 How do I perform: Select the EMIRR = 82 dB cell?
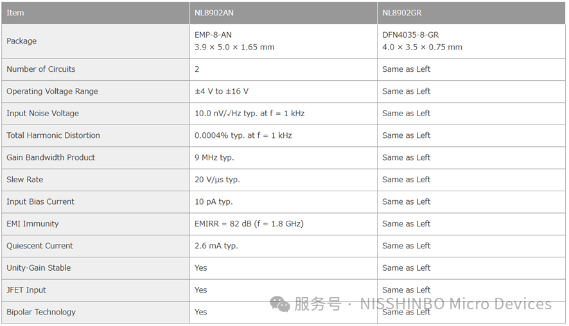(249, 224)
